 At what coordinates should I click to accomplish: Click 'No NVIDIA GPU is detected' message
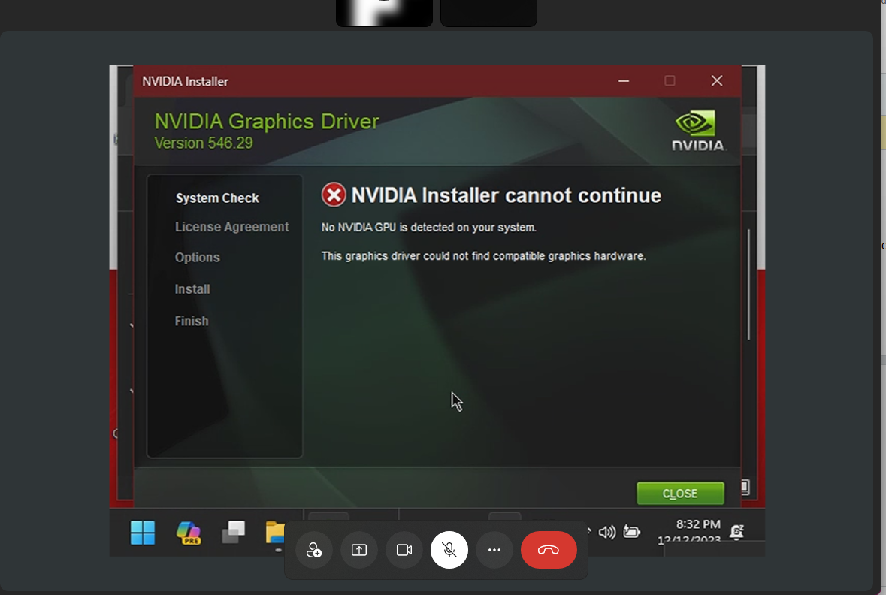click(x=429, y=227)
